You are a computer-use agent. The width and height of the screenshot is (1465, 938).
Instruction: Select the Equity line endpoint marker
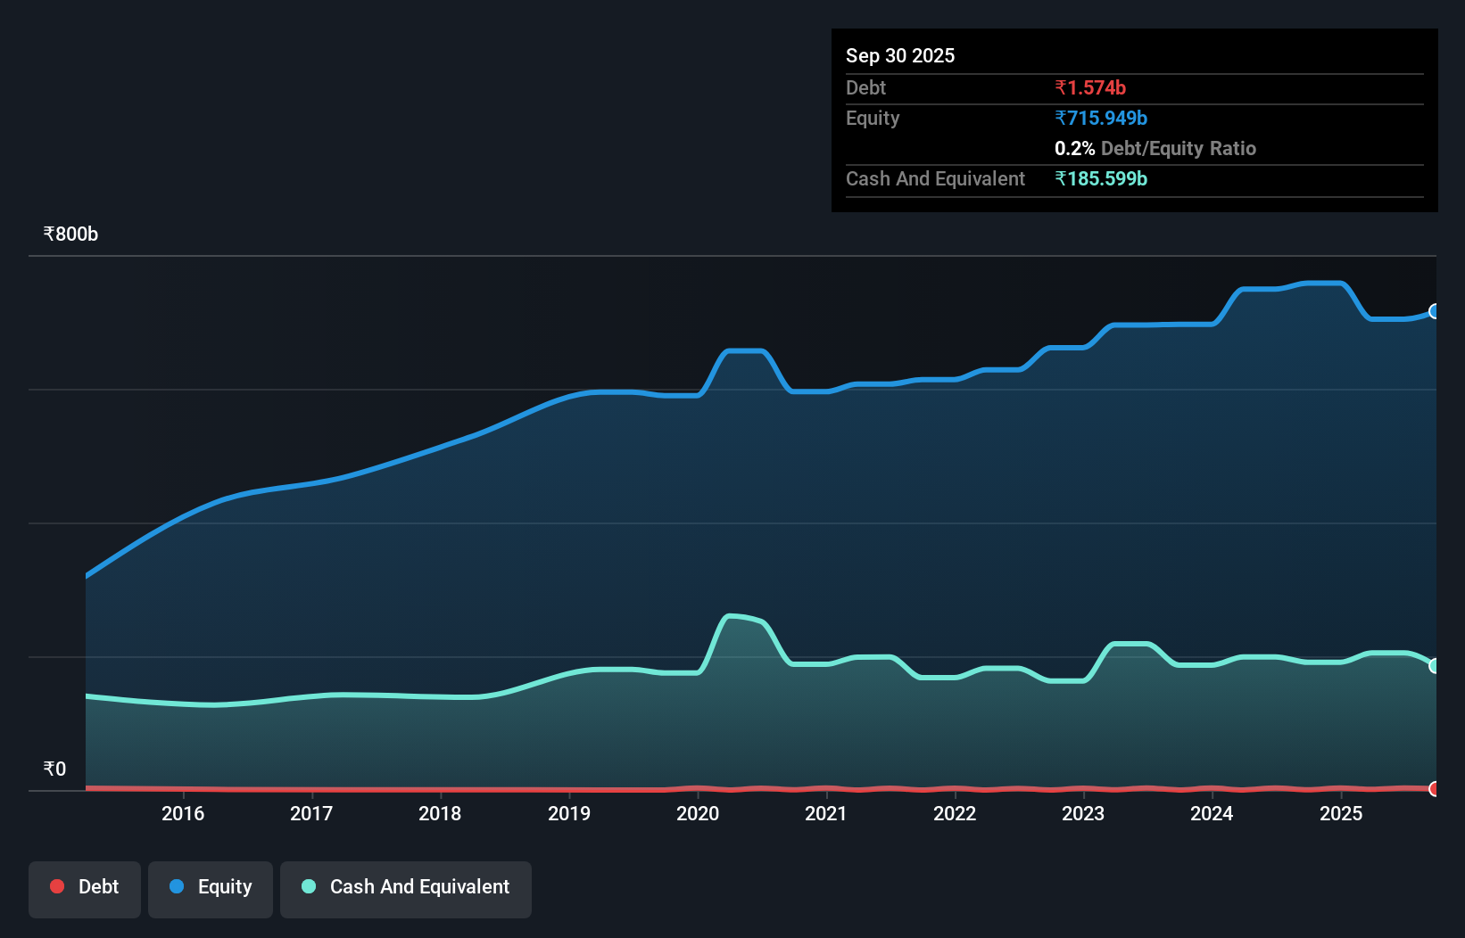pos(1435,311)
